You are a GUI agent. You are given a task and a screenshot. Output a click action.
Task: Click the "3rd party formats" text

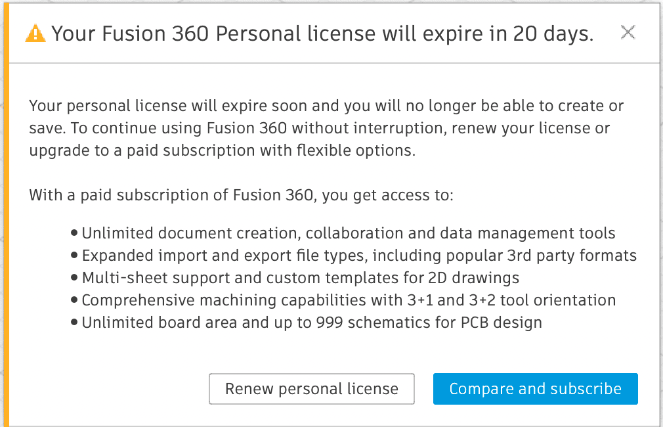(x=570, y=256)
